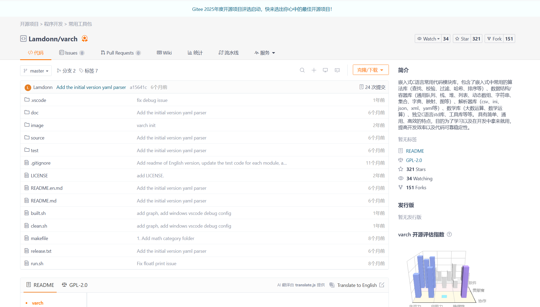Open the in-repository file search icon
540x307 pixels.
pos(302,70)
